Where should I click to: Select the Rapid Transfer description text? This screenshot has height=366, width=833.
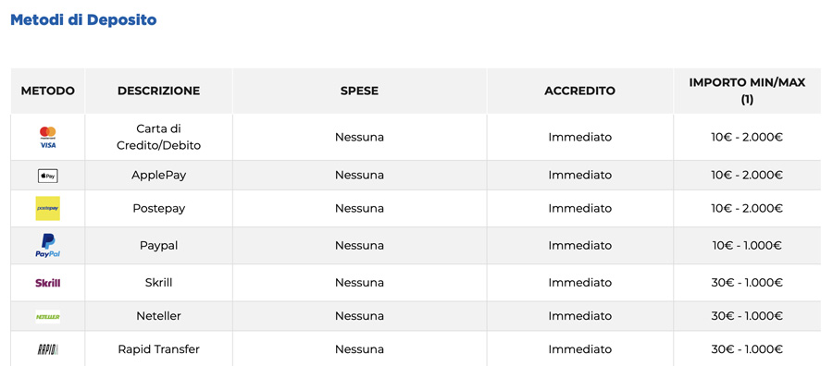coord(159,349)
